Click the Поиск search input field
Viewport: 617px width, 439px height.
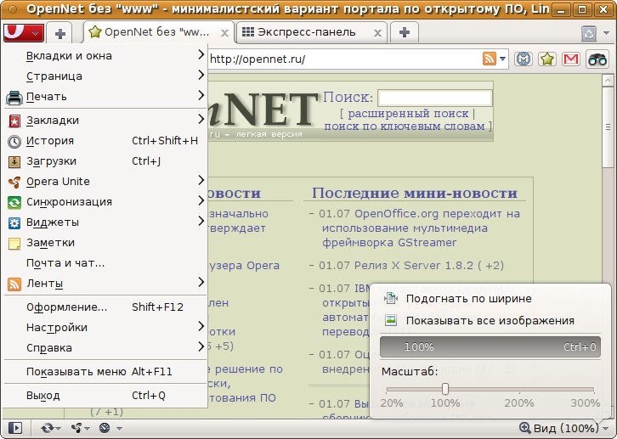[434, 98]
